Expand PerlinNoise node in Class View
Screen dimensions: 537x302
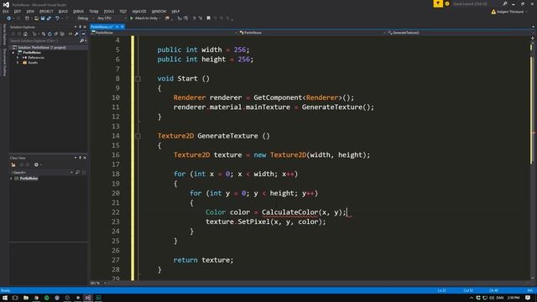point(11,179)
